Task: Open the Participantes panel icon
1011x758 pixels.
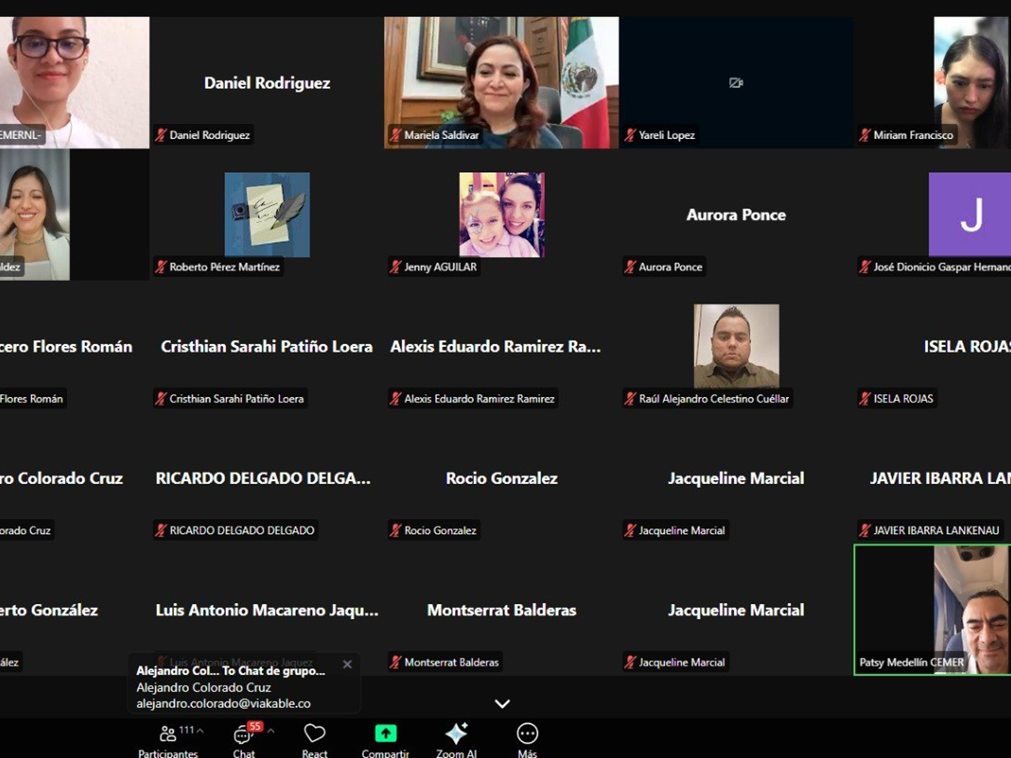Action: 167,734
